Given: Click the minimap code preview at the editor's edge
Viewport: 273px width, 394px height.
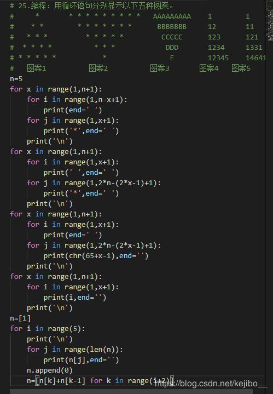Looking at the screenshot, I should pyautogui.click(x=269, y=21).
